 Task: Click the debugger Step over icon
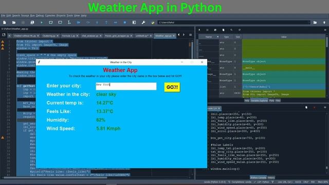click(88, 23)
